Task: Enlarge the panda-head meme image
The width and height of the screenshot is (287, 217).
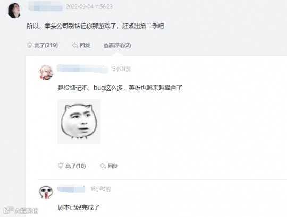Action: click(x=79, y=121)
